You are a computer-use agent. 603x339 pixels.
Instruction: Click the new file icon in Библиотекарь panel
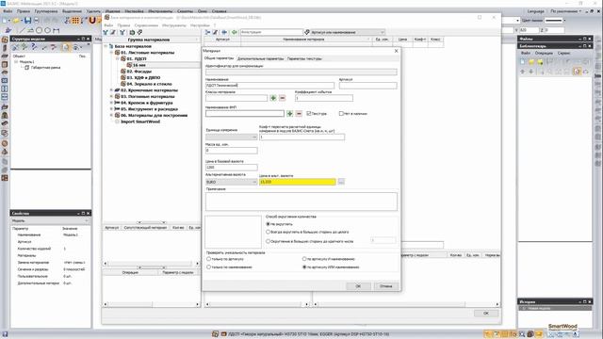pos(522,61)
